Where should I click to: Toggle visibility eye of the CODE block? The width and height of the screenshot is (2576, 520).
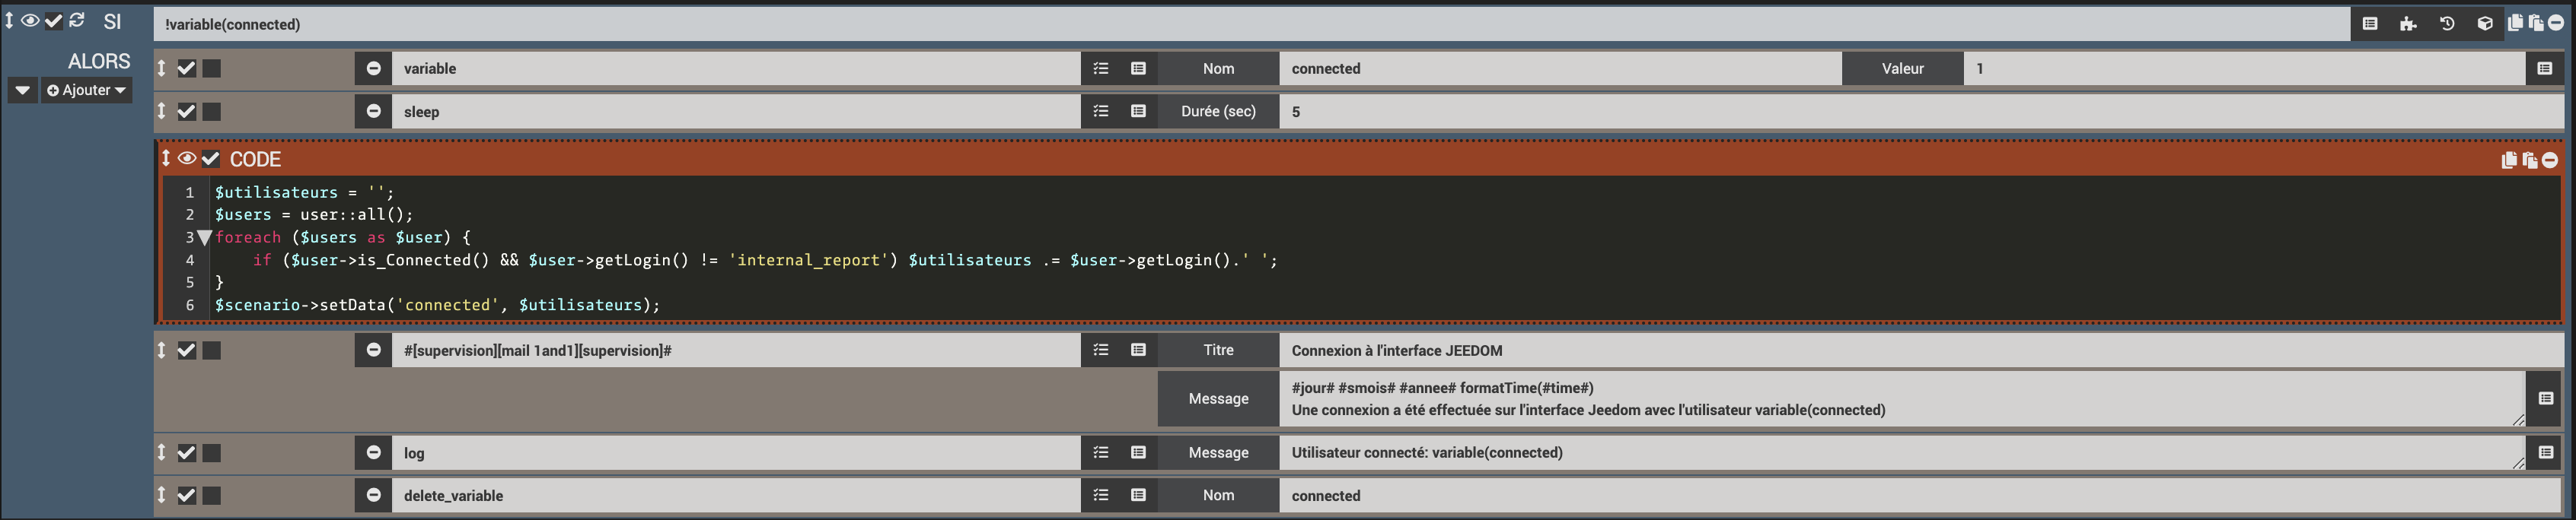[x=187, y=159]
